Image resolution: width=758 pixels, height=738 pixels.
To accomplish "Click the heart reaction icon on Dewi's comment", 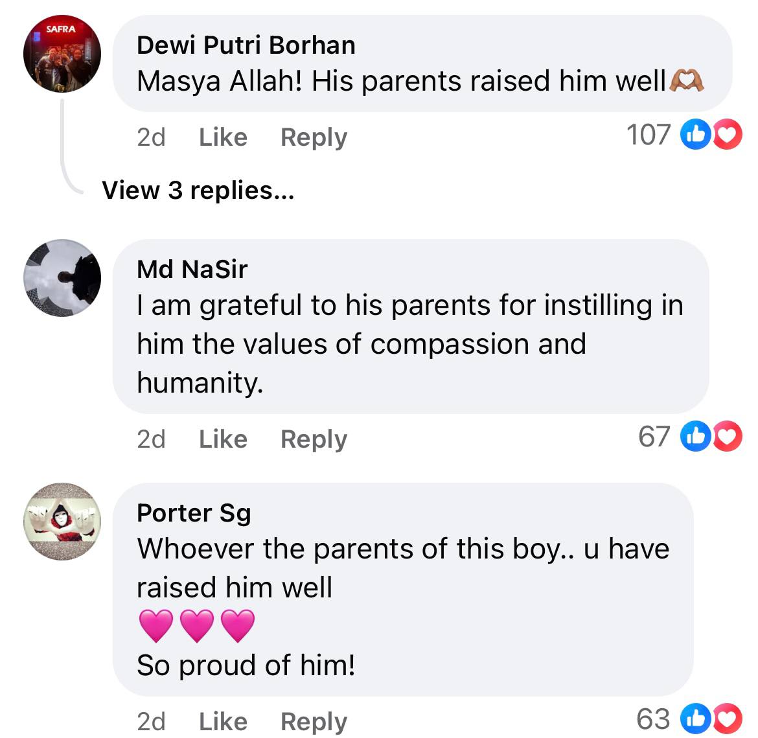I will (728, 135).
